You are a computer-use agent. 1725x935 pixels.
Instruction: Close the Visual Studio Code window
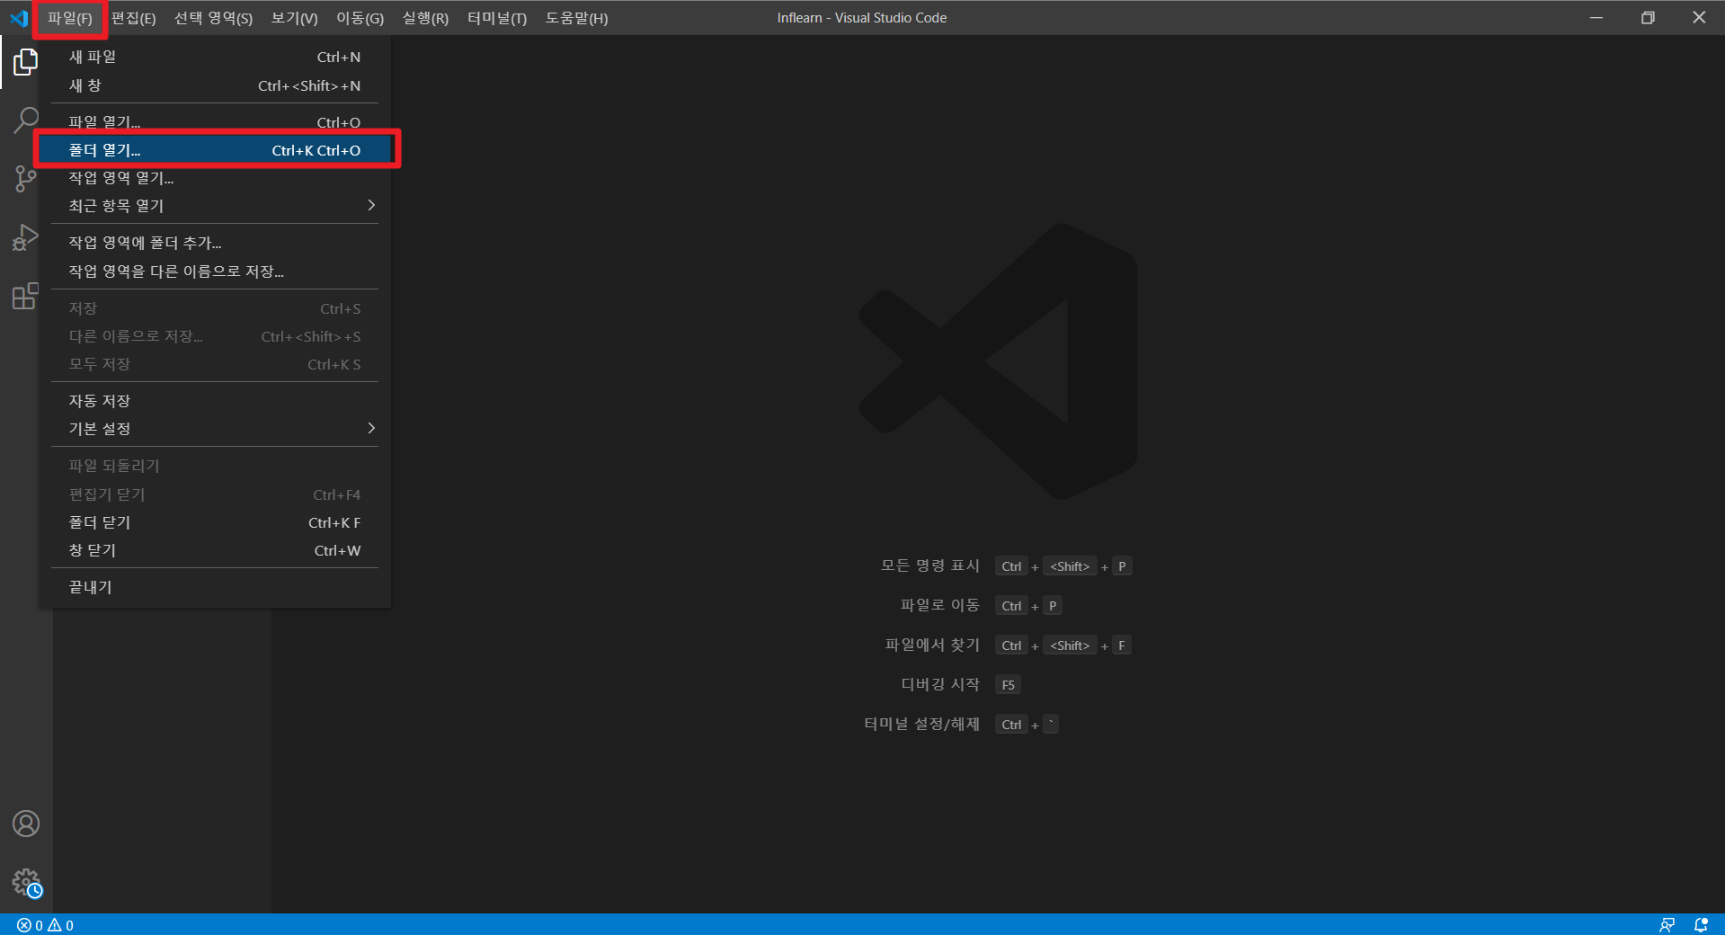coord(1699,18)
